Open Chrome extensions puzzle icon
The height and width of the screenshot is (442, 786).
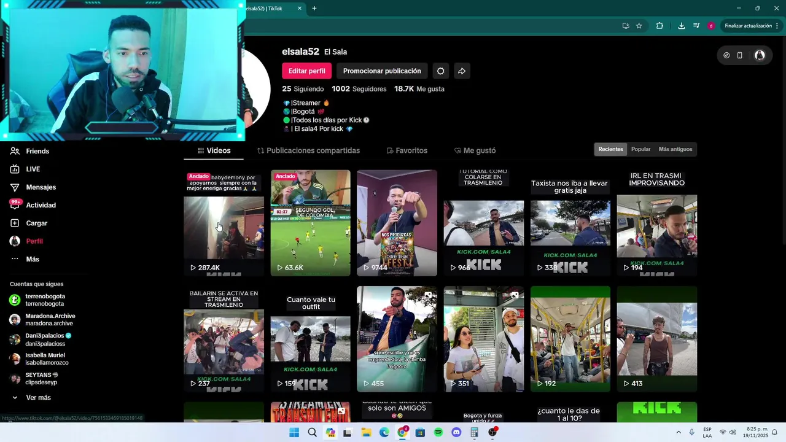tap(660, 26)
